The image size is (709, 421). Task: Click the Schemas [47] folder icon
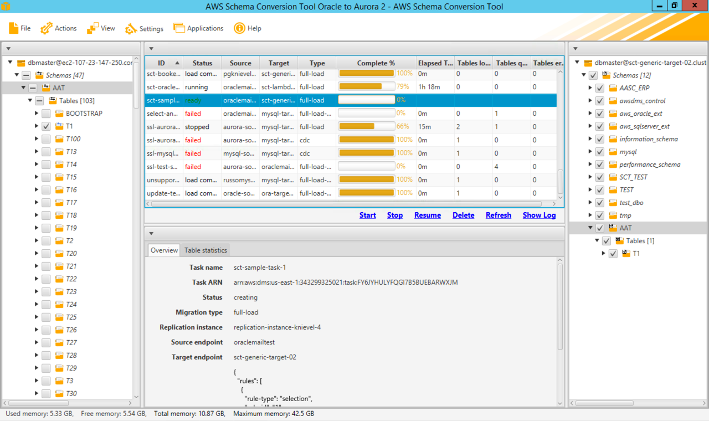coord(39,75)
